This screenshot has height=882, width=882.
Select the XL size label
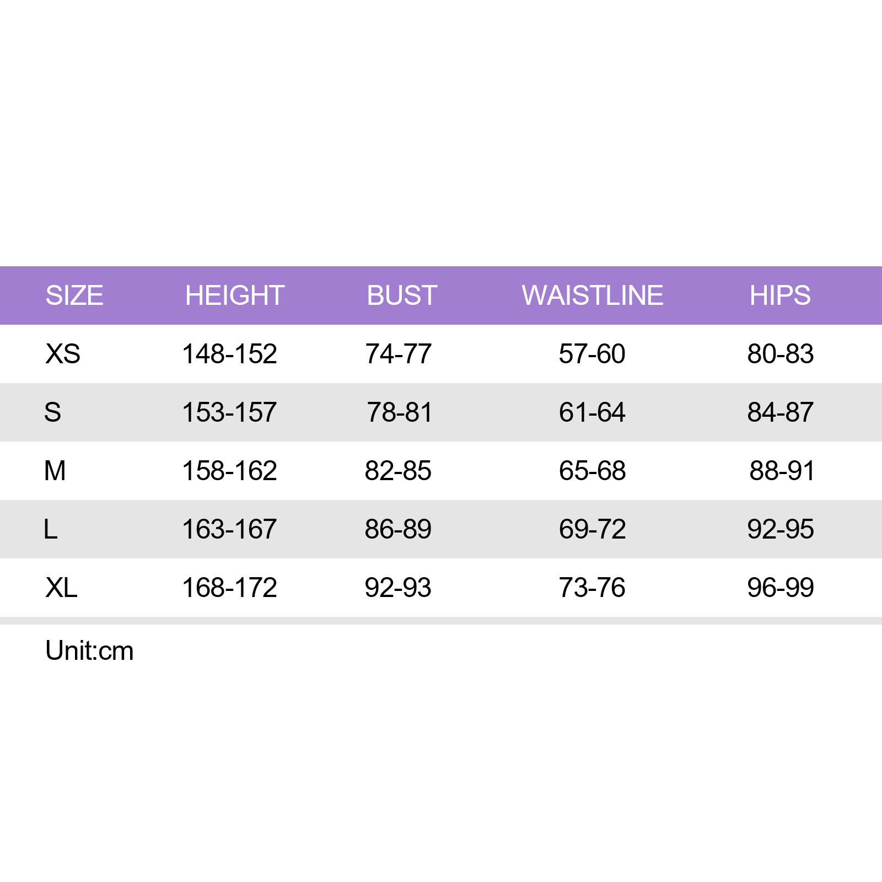tap(61, 588)
